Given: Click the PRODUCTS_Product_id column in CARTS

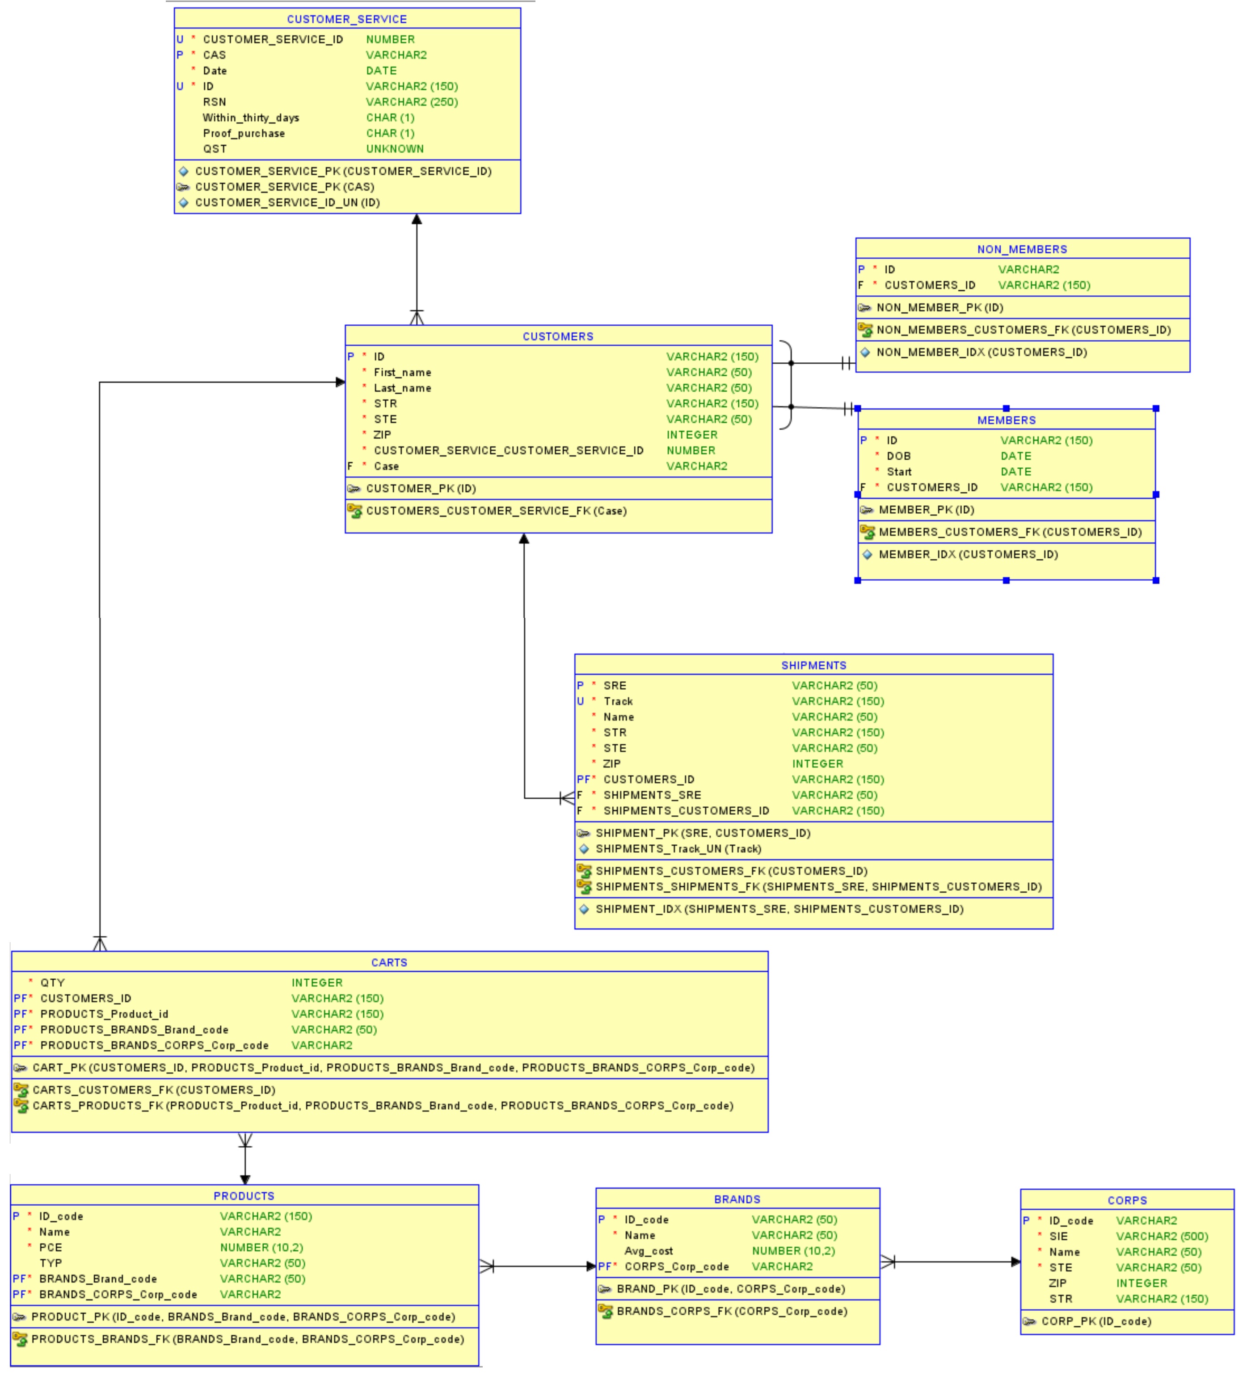Looking at the screenshot, I should pyautogui.click(x=389, y=1015).
